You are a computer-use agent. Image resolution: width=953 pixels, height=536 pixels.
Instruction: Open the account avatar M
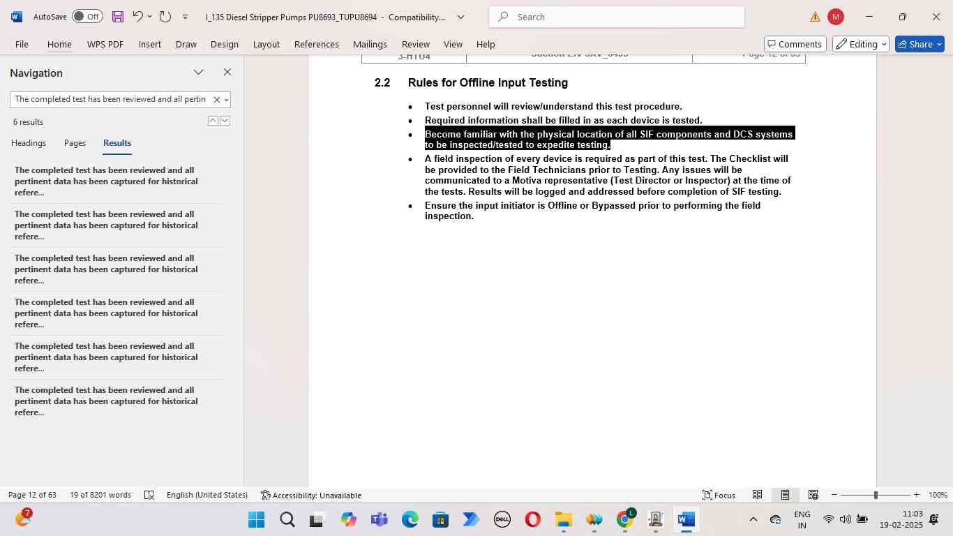(x=835, y=17)
